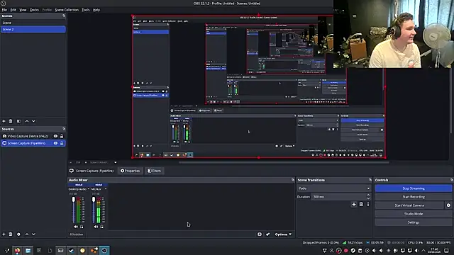
Task: Toggle Studio Mode
Action: coord(414,214)
